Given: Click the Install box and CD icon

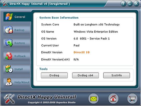Looking at the screenshot, I should pos(9,69).
